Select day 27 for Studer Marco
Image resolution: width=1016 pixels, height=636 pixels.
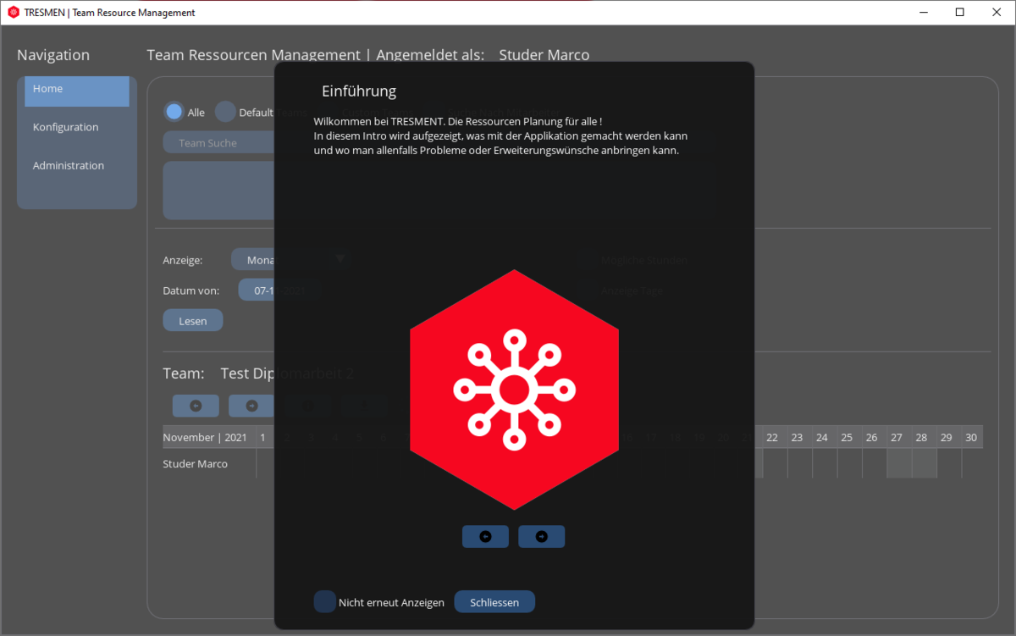[x=899, y=464]
